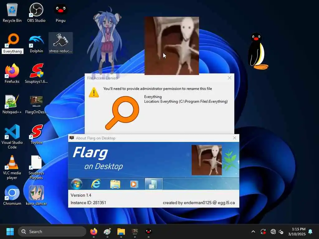Image resolution: width=319 pixels, height=239 pixels.
Task: Select the stress-reduc... desktop file
Action: pos(61,43)
